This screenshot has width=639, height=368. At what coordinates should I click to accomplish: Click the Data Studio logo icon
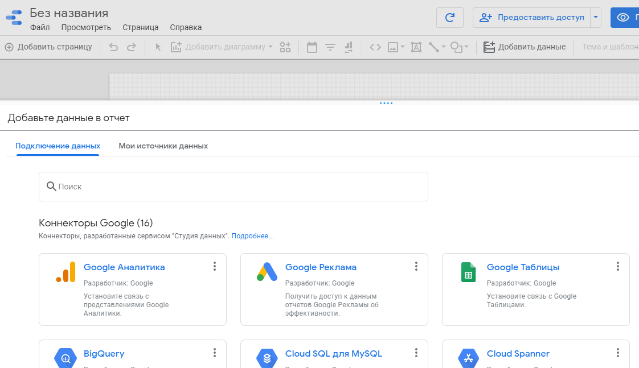(x=14, y=18)
